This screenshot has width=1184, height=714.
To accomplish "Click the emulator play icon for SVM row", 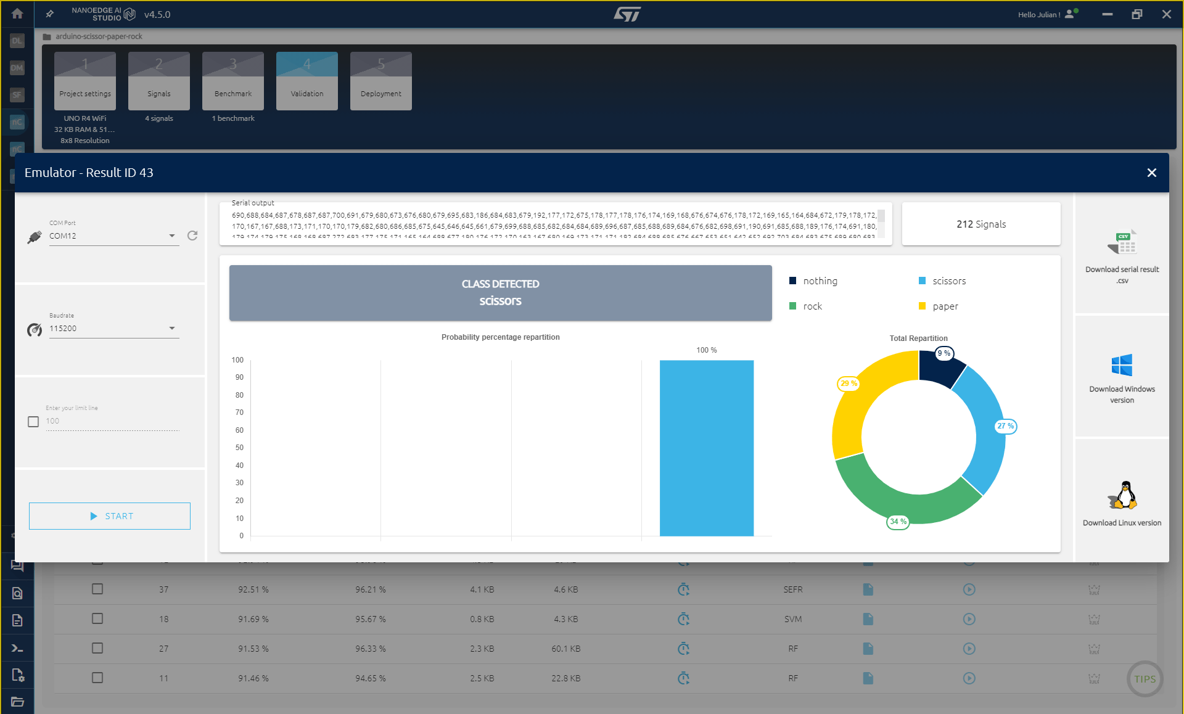I will point(969,619).
